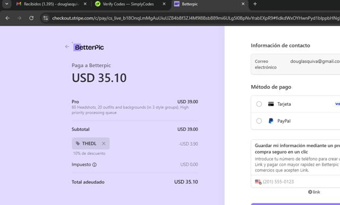Close the SimplyCodes tab
Screen dimensions: 340x205
(164, 4)
